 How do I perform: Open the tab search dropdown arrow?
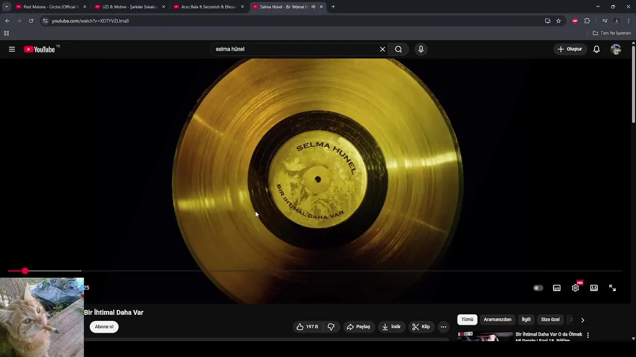pos(6,7)
